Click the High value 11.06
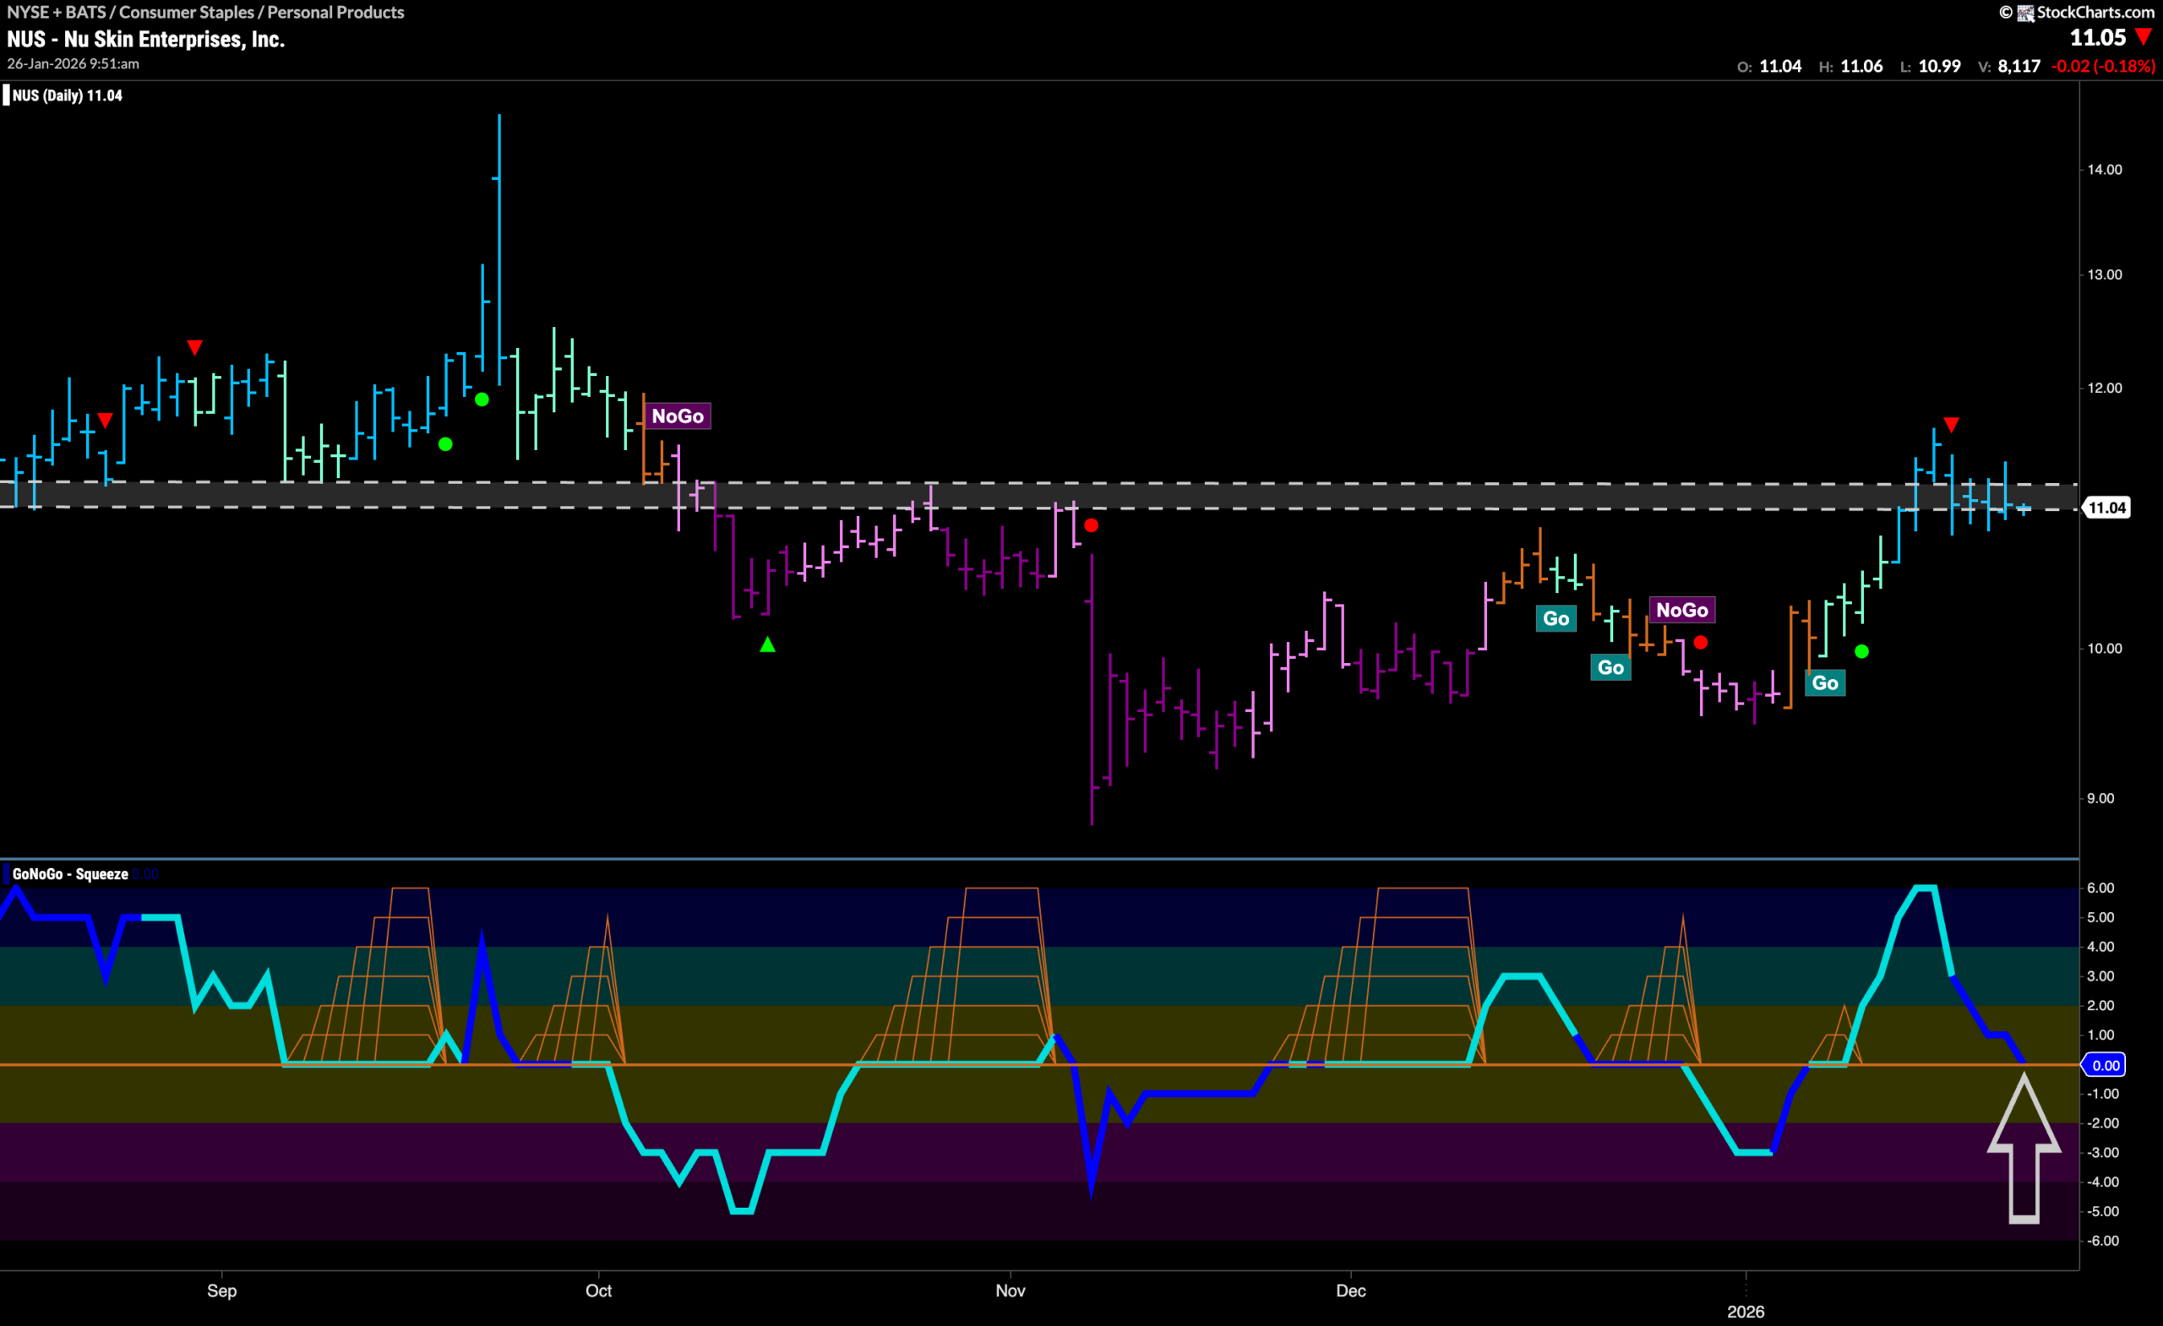 click(1862, 66)
